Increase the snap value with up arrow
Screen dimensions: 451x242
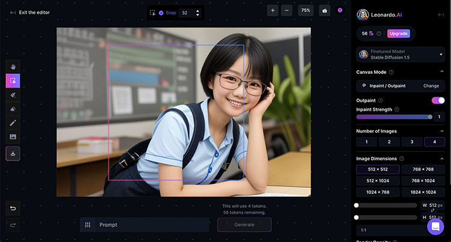point(198,11)
